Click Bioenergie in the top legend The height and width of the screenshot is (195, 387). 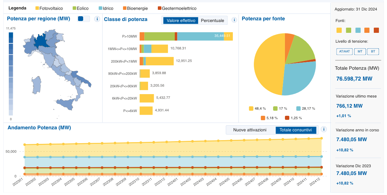point(135,8)
